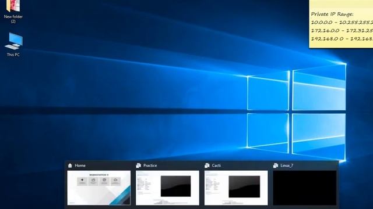Switch to the Practice window thumbnail
The height and width of the screenshot is (209, 373).
point(167,188)
